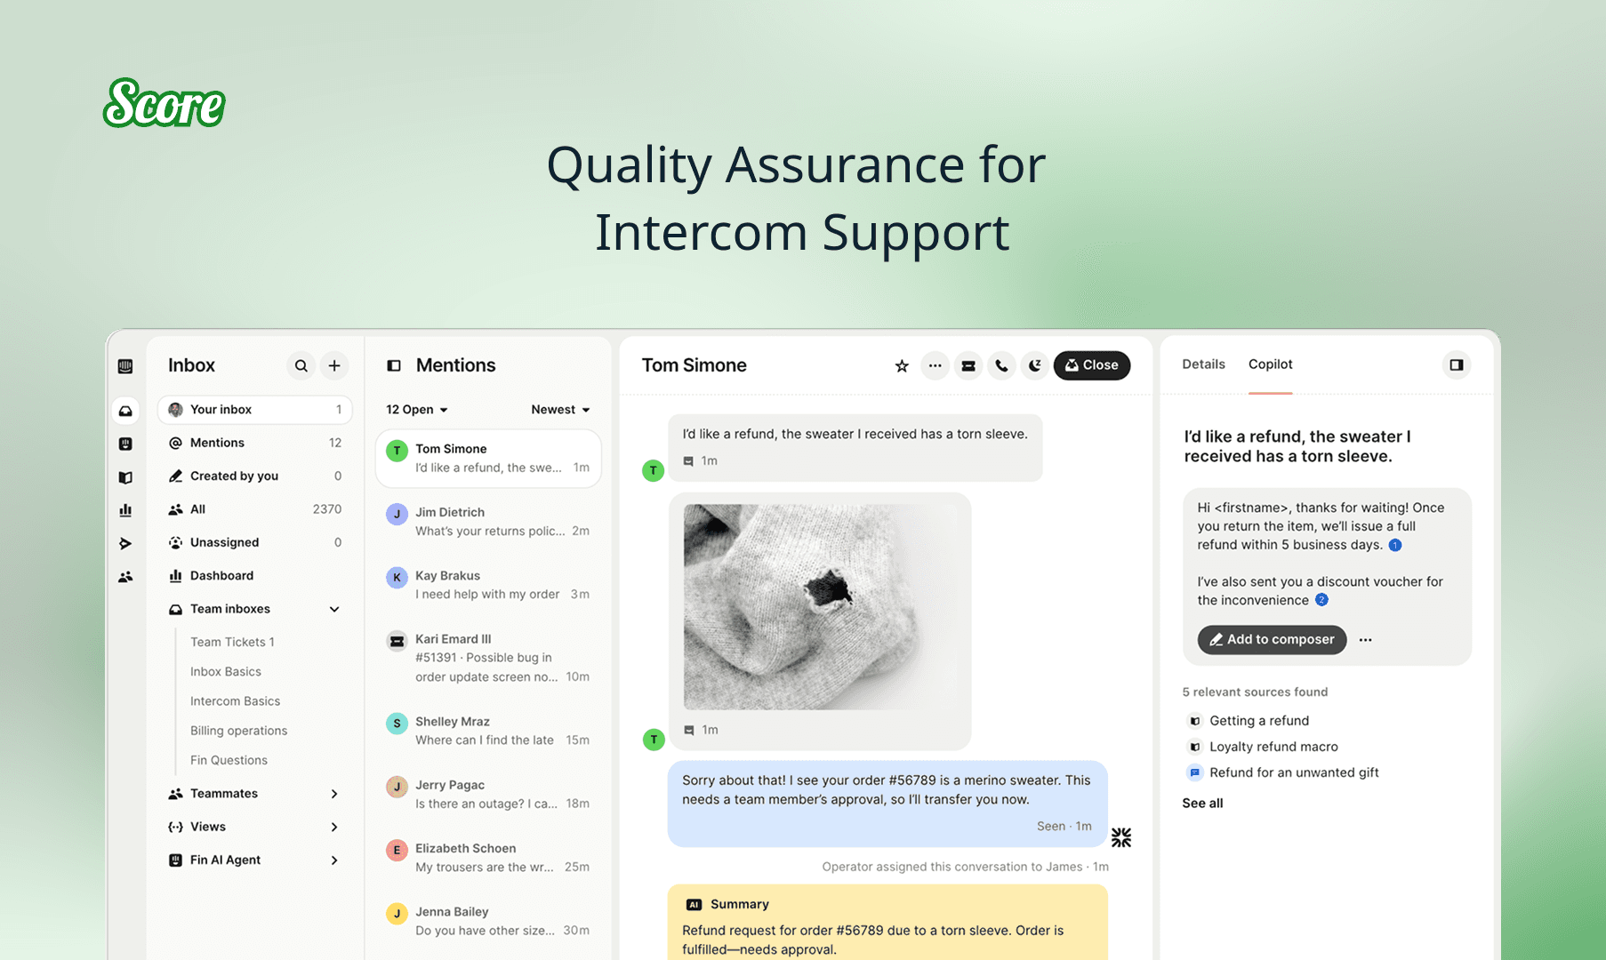Viewport: 1606px width, 960px height.
Task: Click Add to composer button
Action: coord(1272,640)
